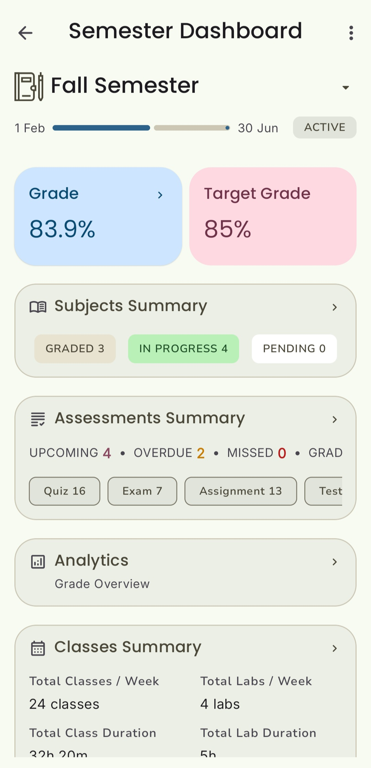Expand Subjects Summary via its chevron
The width and height of the screenshot is (371, 768).
(x=335, y=307)
